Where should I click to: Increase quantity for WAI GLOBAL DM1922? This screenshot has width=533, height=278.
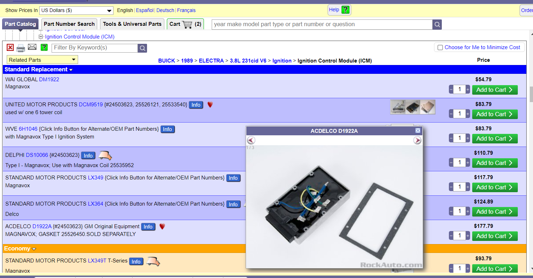tap(468, 90)
